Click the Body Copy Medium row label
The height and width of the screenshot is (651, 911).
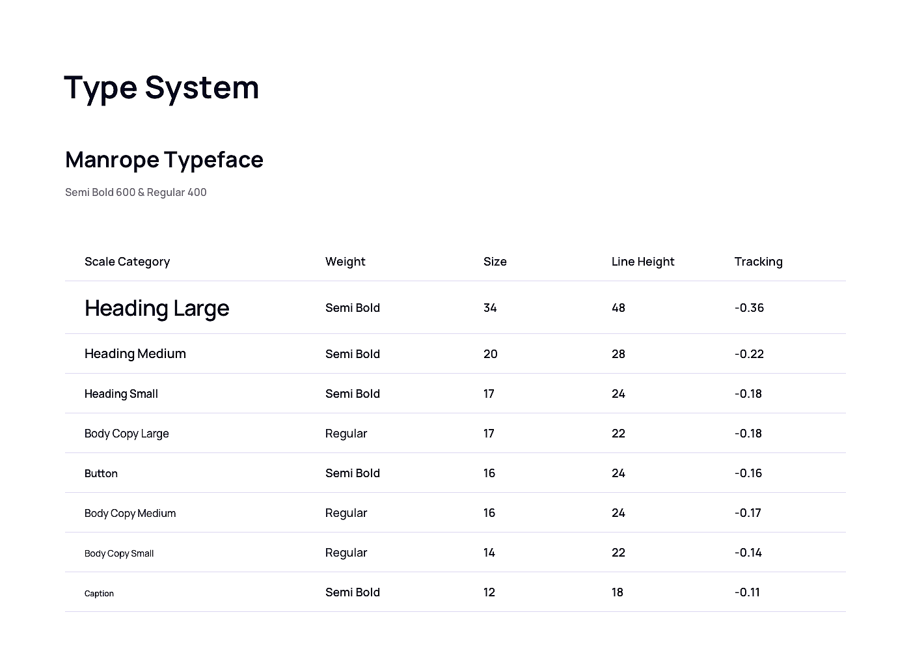pyautogui.click(x=130, y=513)
